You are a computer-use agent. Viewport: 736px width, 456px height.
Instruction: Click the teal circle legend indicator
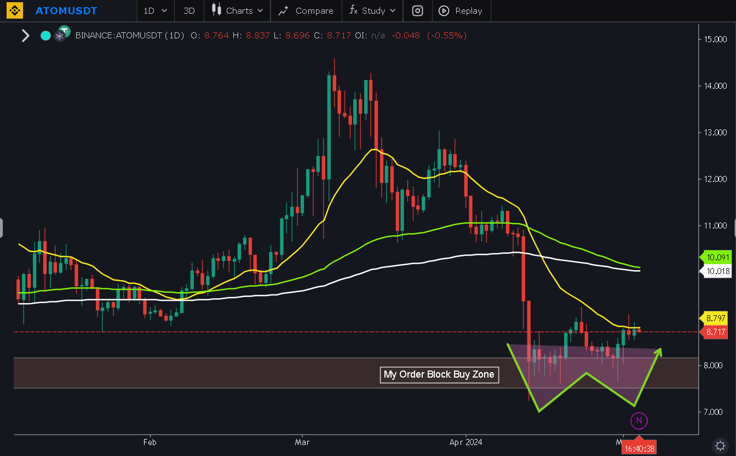[x=45, y=36]
